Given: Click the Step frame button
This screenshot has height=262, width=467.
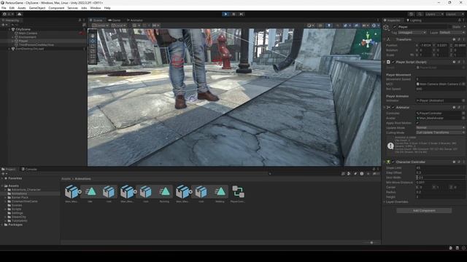Looking at the screenshot, I should click(242, 14).
